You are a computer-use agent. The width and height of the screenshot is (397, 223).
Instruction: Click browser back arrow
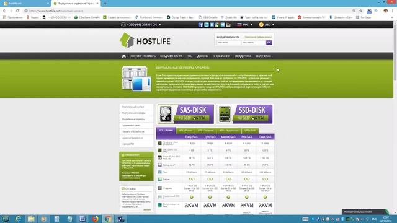point(4,11)
